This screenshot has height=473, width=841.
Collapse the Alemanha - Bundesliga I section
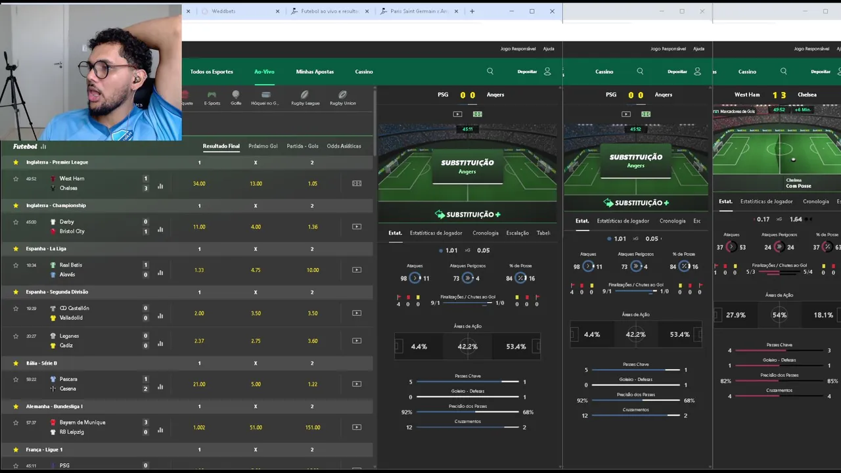click(x=187, y=406)
